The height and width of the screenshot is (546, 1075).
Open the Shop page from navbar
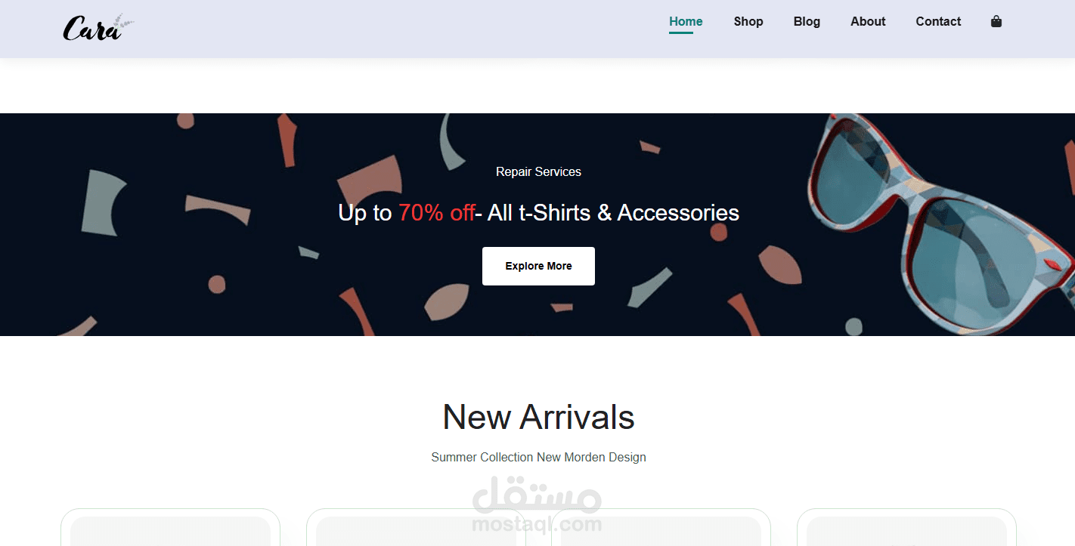click(748, 21)
